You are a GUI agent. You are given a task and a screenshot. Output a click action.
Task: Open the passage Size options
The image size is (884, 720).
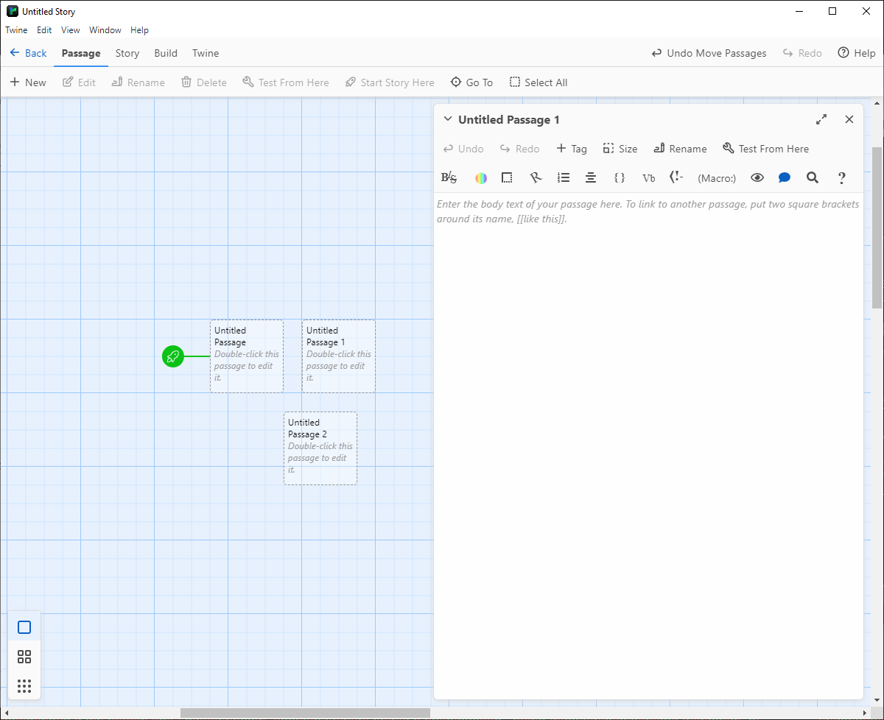pyautogui.click(x=620, y=149)
